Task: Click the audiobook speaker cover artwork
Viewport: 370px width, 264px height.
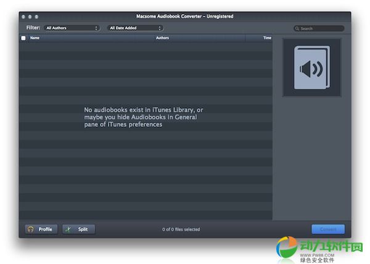Action: click(311, 68)
